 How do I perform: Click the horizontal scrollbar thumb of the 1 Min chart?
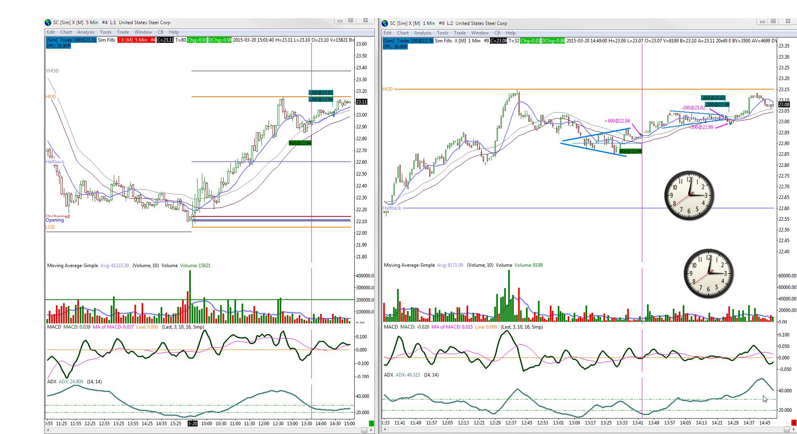tap(787, 430)
